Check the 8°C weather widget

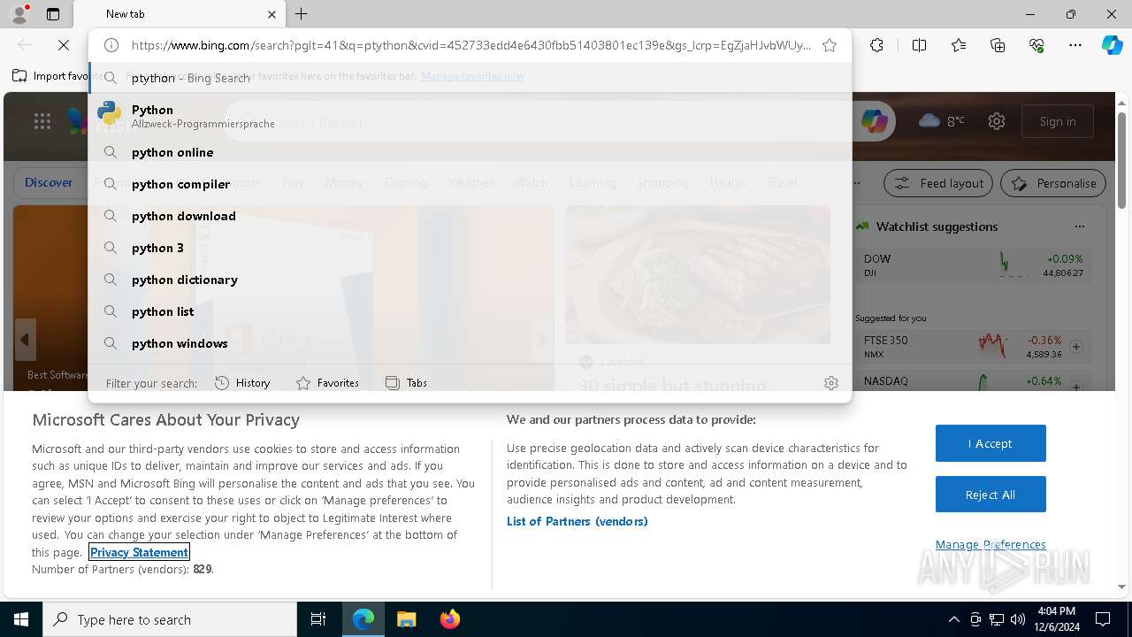point(942,121)
